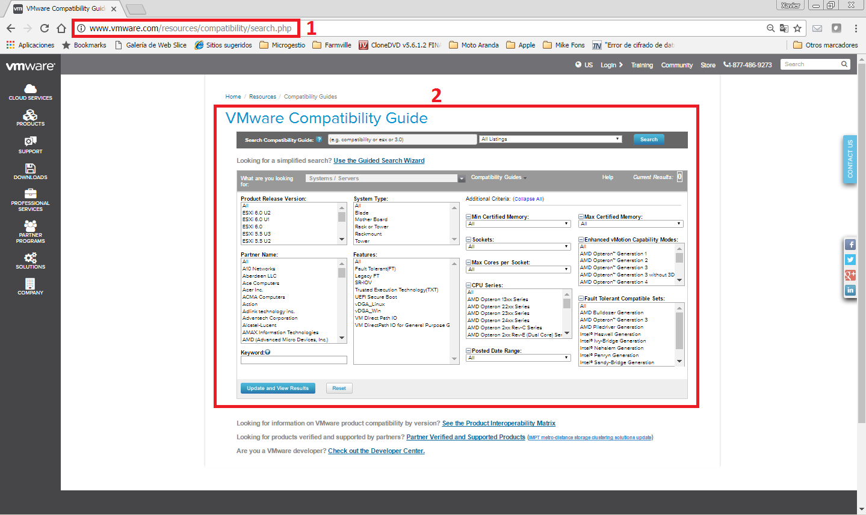Image resolution: width=866 pixels, height=515 pixels.
Task: Click help icon next to Search Compatibility Guide
Action: pos(319,139)
